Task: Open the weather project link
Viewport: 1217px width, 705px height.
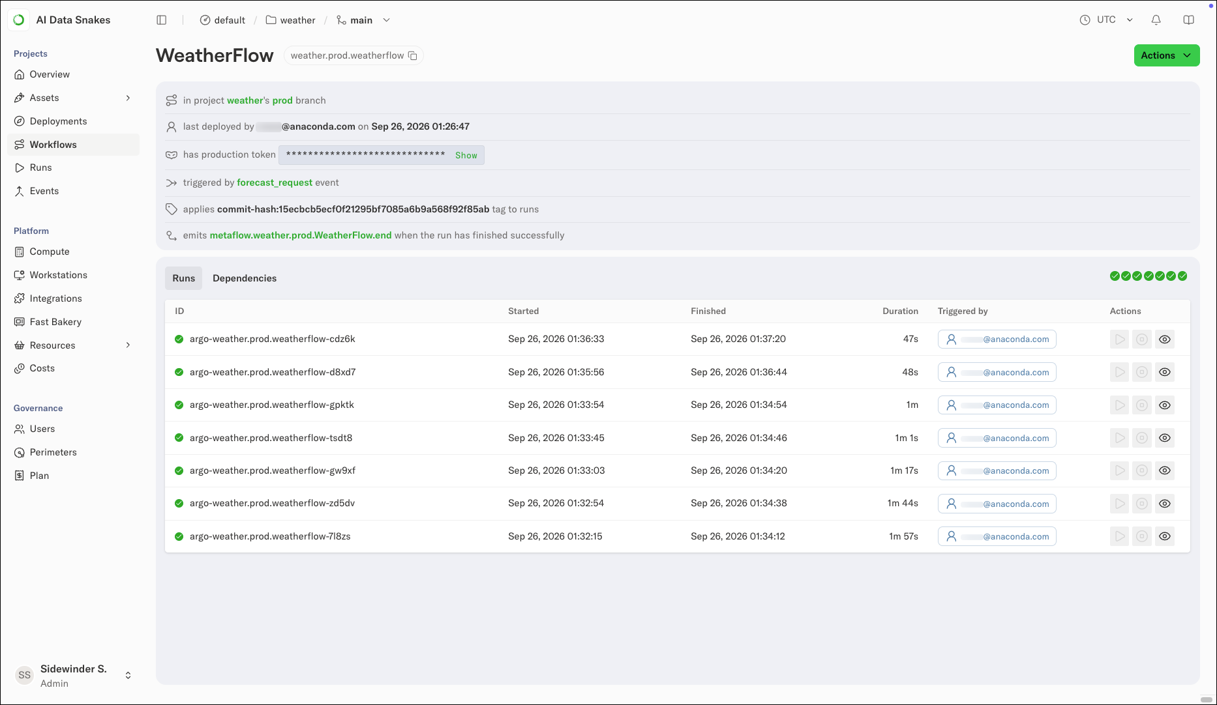Action: pyautogui.click(x=245, y=100)
